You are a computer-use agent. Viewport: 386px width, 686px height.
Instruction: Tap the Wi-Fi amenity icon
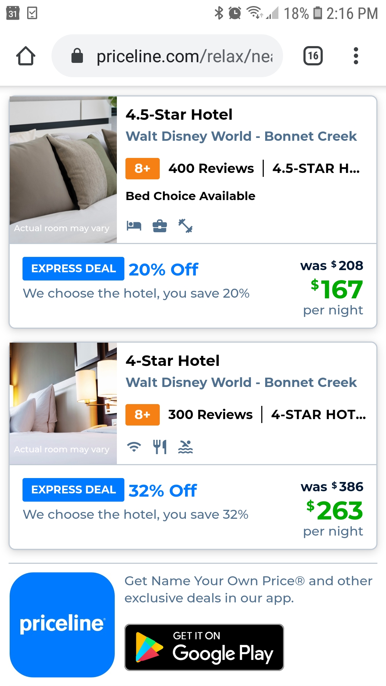tap(134, 447)
